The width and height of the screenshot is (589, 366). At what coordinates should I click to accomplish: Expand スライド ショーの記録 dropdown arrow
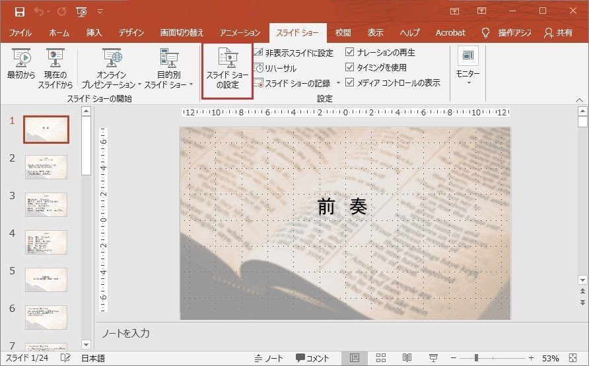coord(337,83)
